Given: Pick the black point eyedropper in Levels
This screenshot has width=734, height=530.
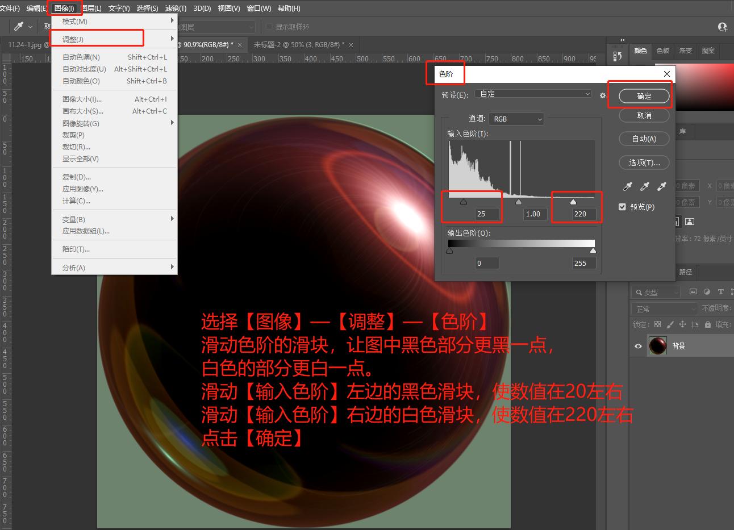Looking at the screenshot, I should (628, 186).
